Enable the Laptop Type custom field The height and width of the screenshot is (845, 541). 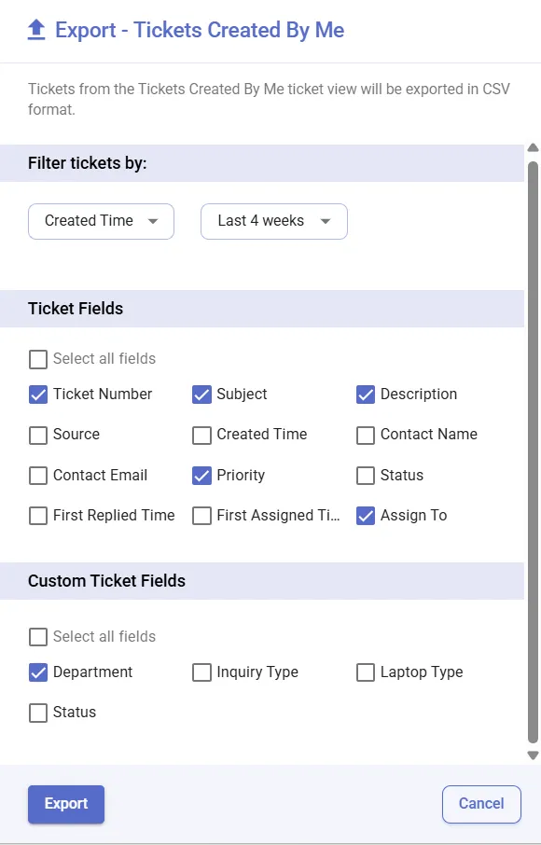point(365,672)
